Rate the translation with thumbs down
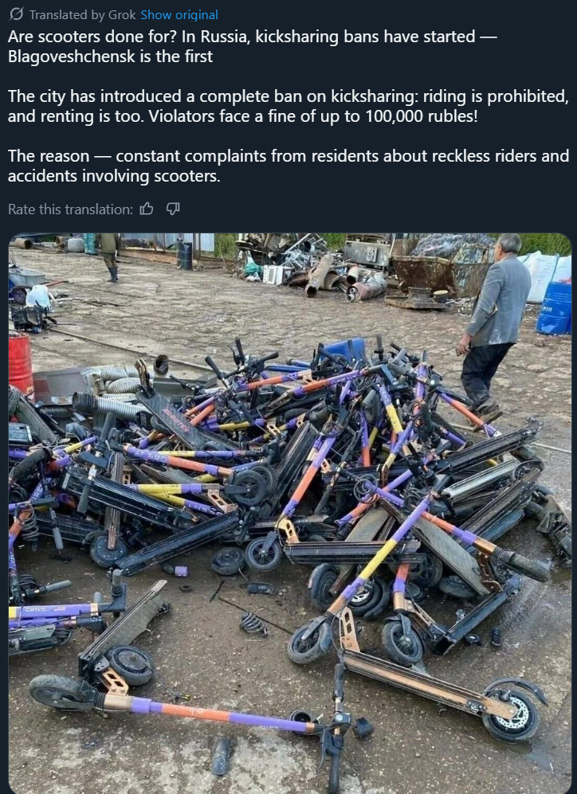The image size is (577, 794). click(173, 209)
